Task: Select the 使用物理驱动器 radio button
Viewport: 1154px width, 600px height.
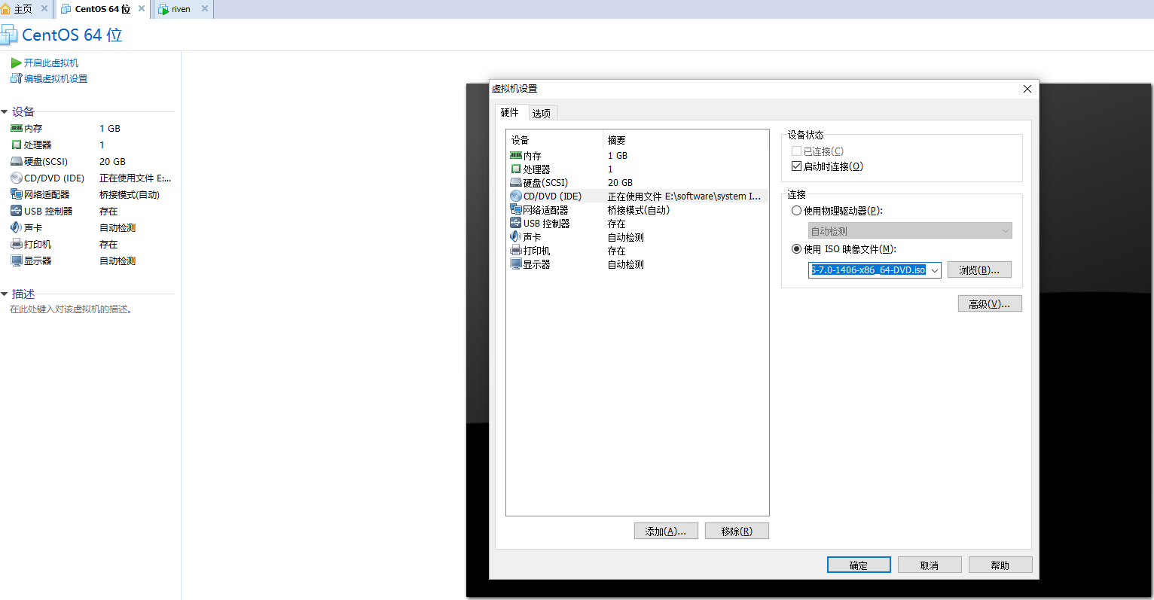Action: point(796,211)
